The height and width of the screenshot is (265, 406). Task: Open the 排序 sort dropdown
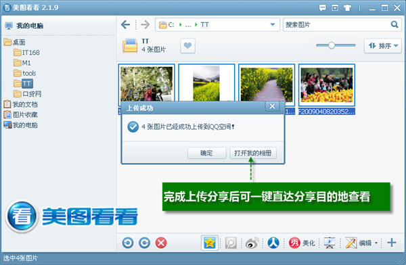[x=383, y=46]
